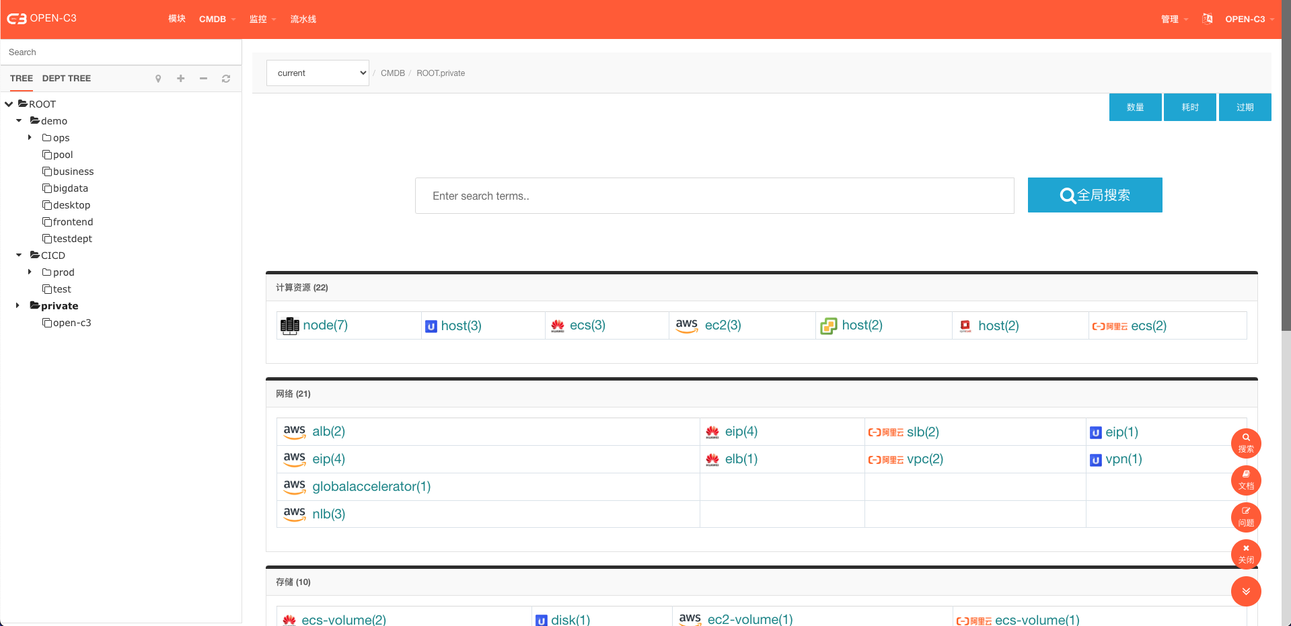Click the 耗时 button

(1189, 107)
